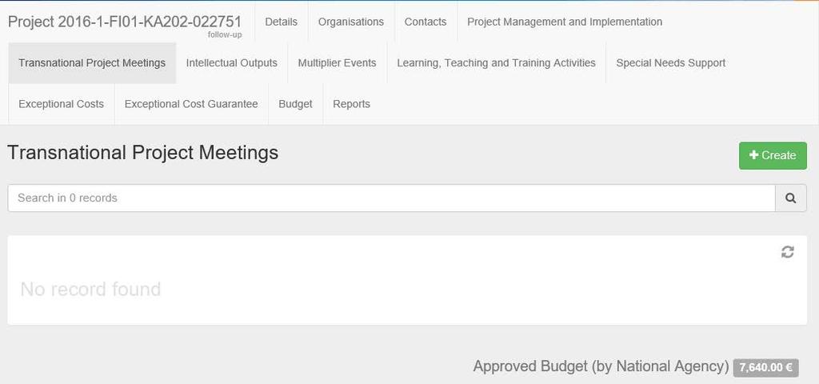This screenshot has width=819, height=384.
Task: Click the Project 2016-1-FI01-KA202-022751 title
Action: coord(125,22)
